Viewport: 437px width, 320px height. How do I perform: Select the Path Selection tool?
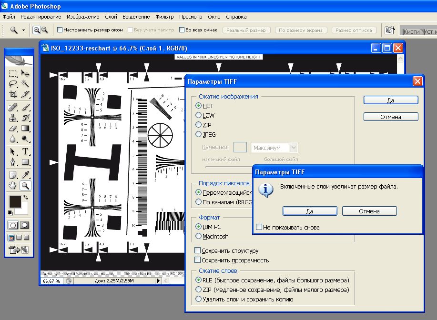coord(13,151)
